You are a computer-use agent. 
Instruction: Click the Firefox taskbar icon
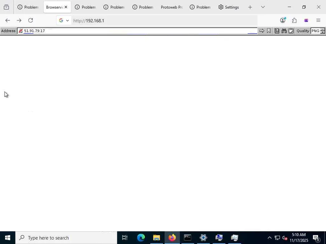point(172,238)
